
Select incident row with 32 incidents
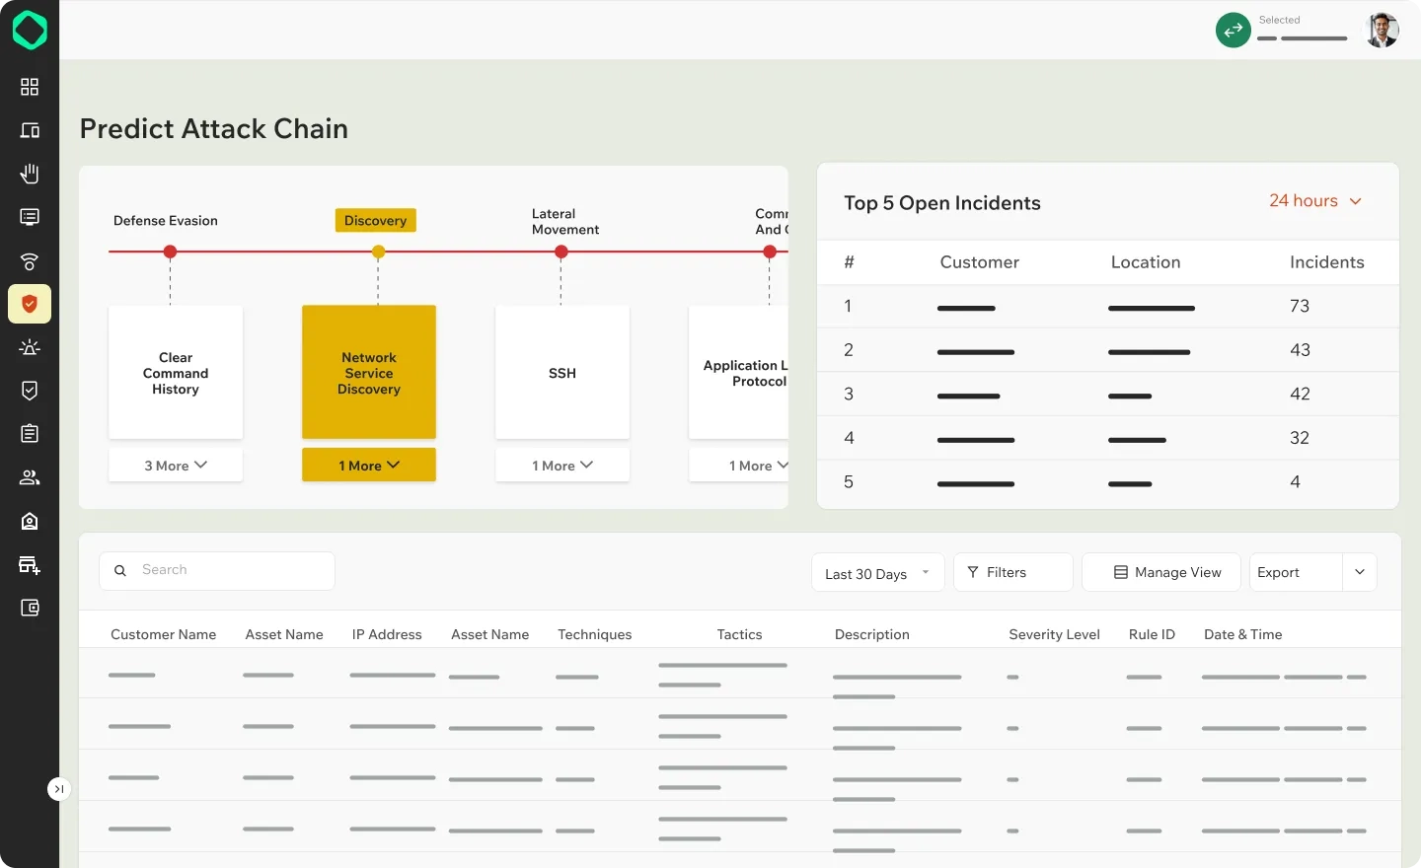(1108, 438)
